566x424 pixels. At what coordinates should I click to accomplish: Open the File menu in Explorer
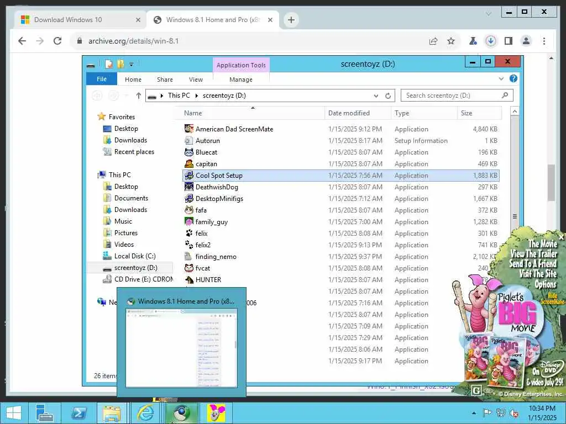tap(102, 79)
